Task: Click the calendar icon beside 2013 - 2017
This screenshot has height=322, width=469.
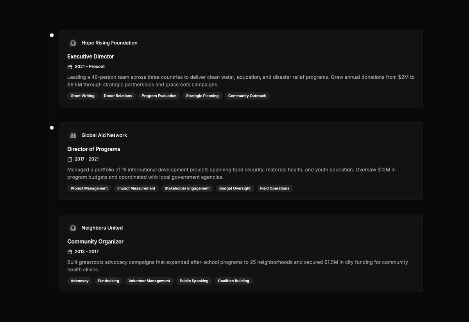Action: [70, 251]
